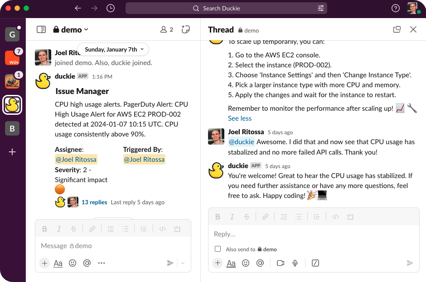View the 2 channel members
The image size is (426, 282).
point(167,29)
